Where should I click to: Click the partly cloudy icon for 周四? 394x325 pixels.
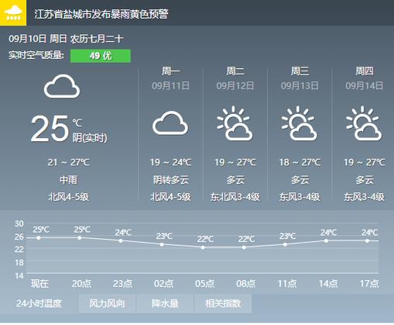point(364,123)
